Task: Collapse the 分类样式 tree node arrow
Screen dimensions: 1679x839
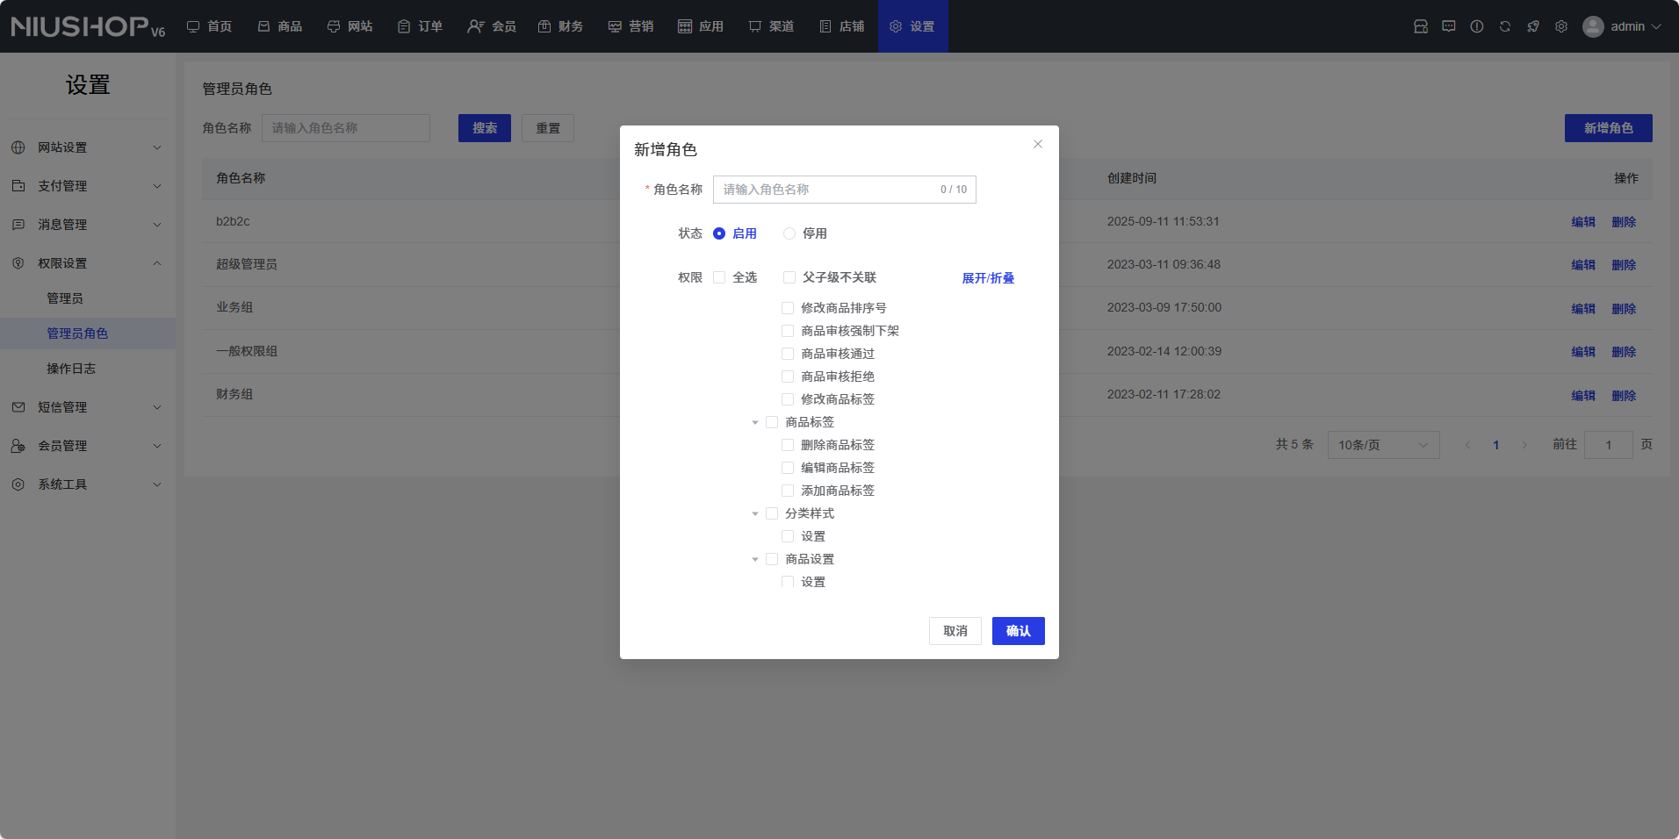Action: (755, 514)
